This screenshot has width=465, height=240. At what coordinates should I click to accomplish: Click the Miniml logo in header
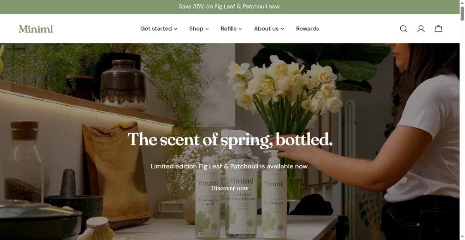[x=36, y=29]
